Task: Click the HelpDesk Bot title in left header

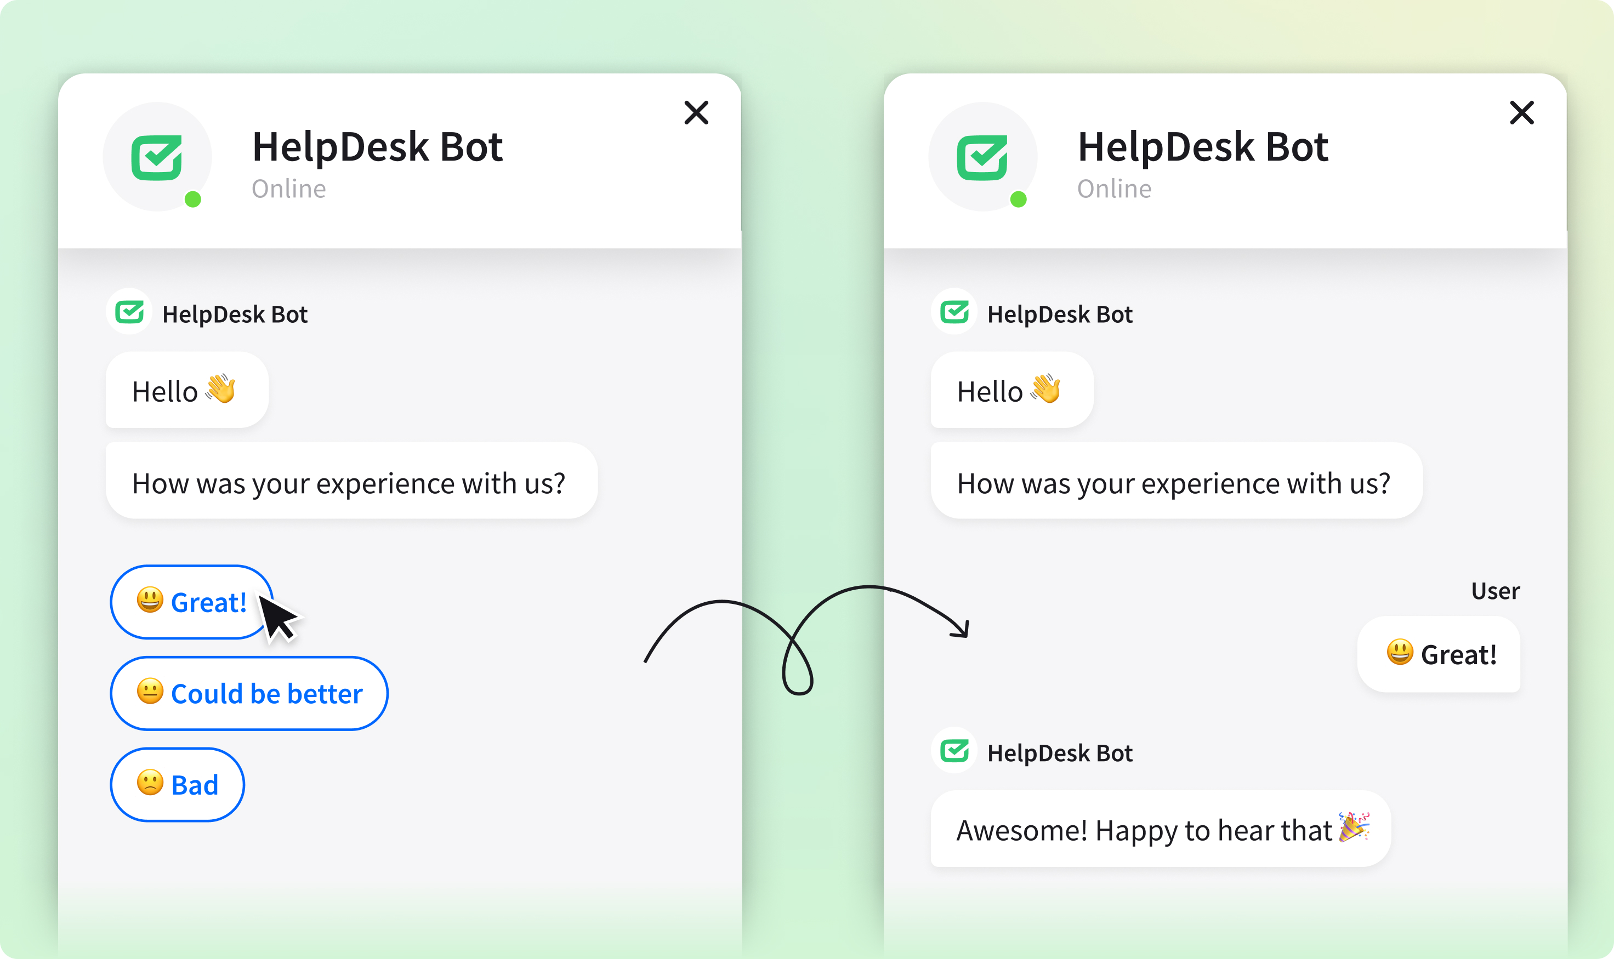Action: tap(377, 147)
